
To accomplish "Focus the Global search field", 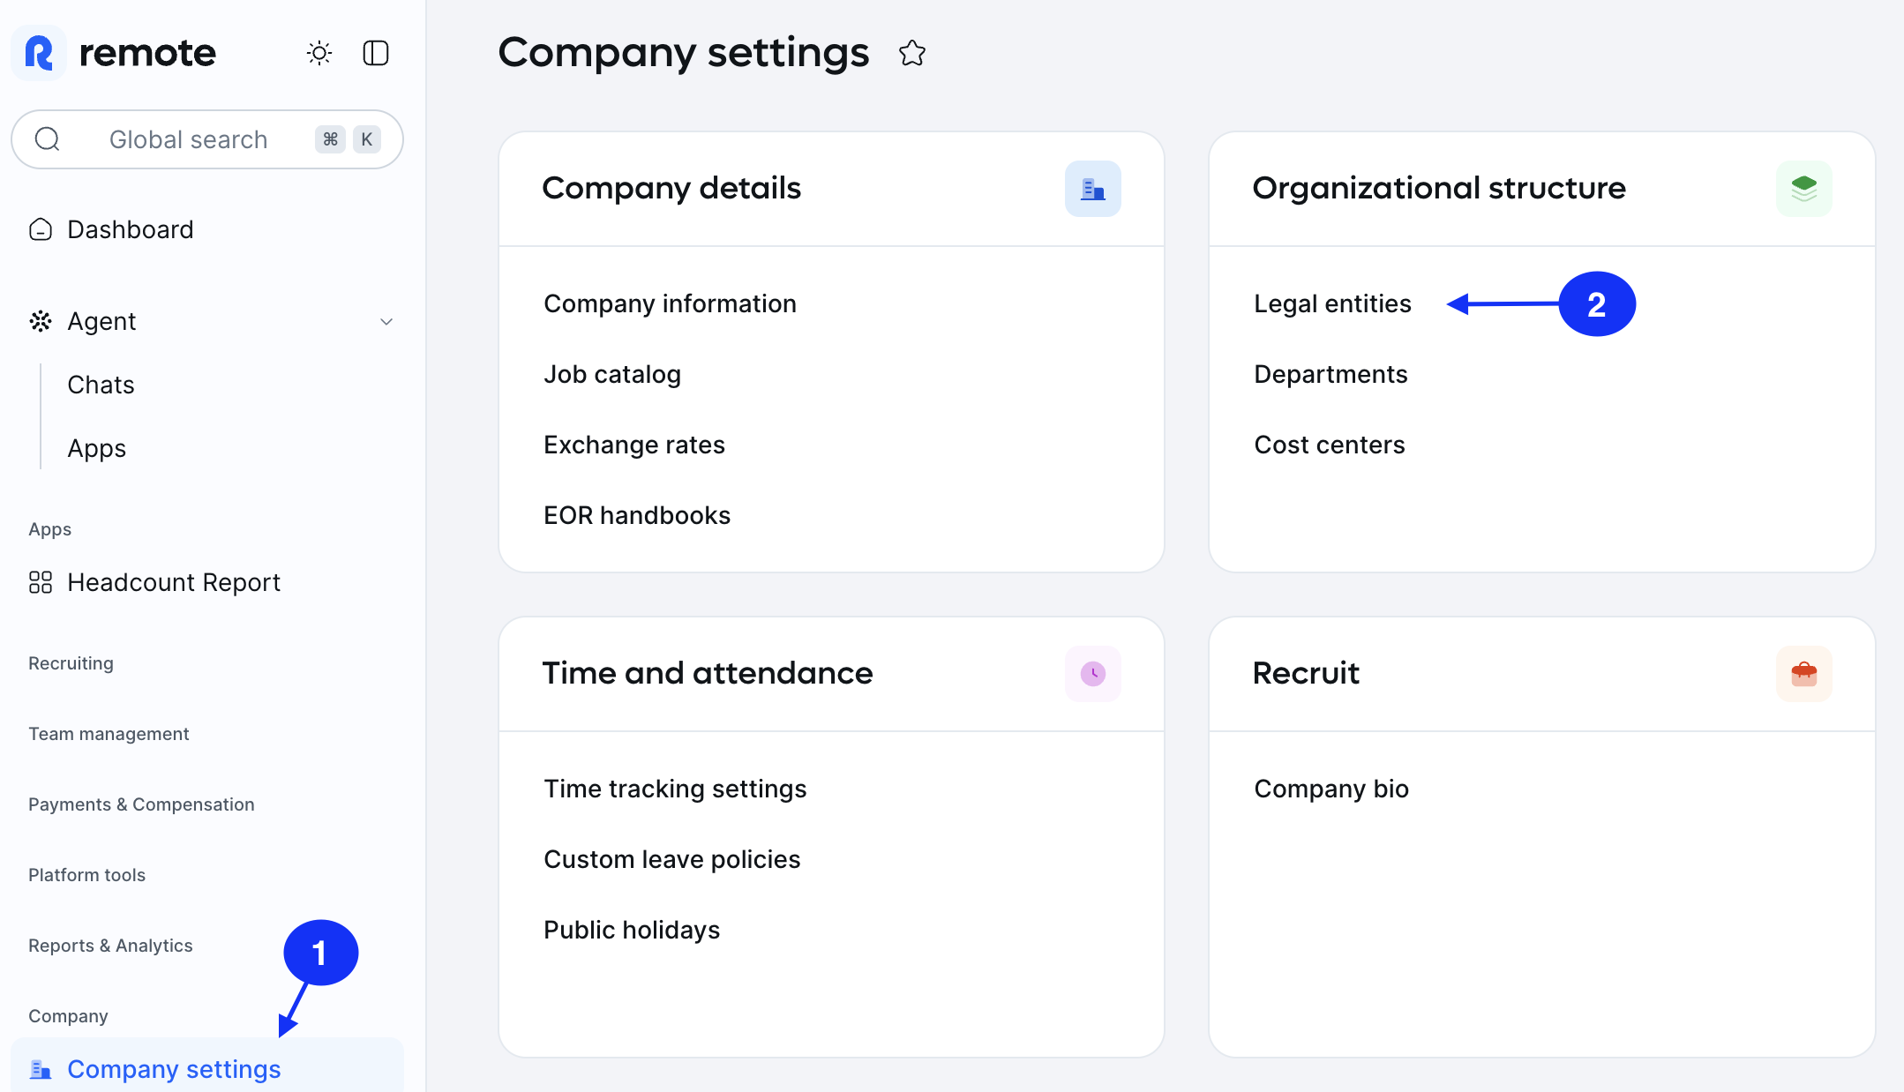I will point(207,139).
